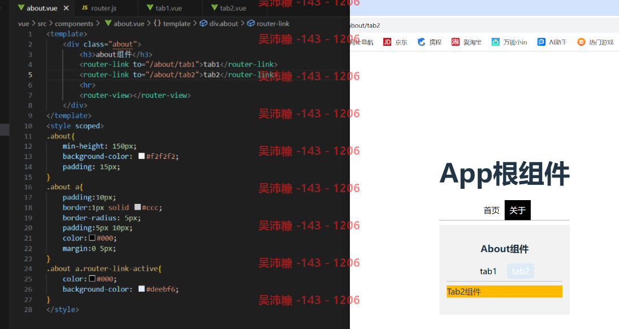The width and height of the screenshot is (619, 329).
Task: Click Vue file icon on tab2.vue tab
Action: 214,7
